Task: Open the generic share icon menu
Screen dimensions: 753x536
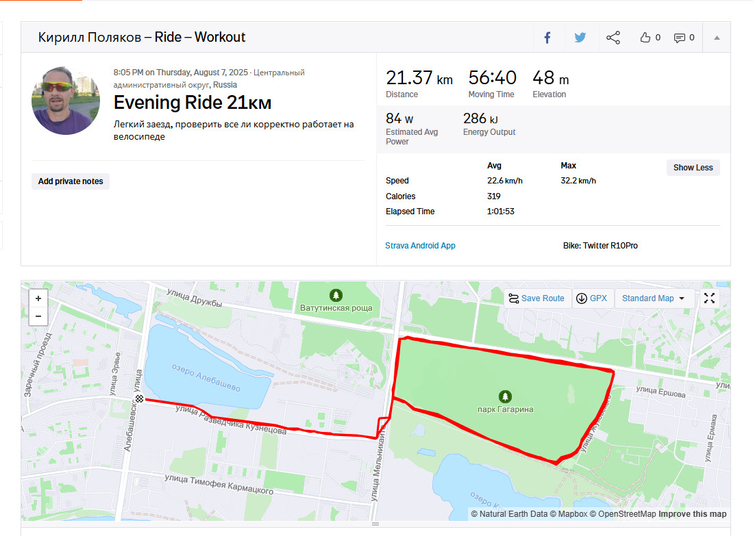Action: (613, 38)
